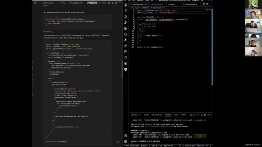Click pages folder in editor breadcrumb
The image size is (262, 147).
(x=137, y=8)
